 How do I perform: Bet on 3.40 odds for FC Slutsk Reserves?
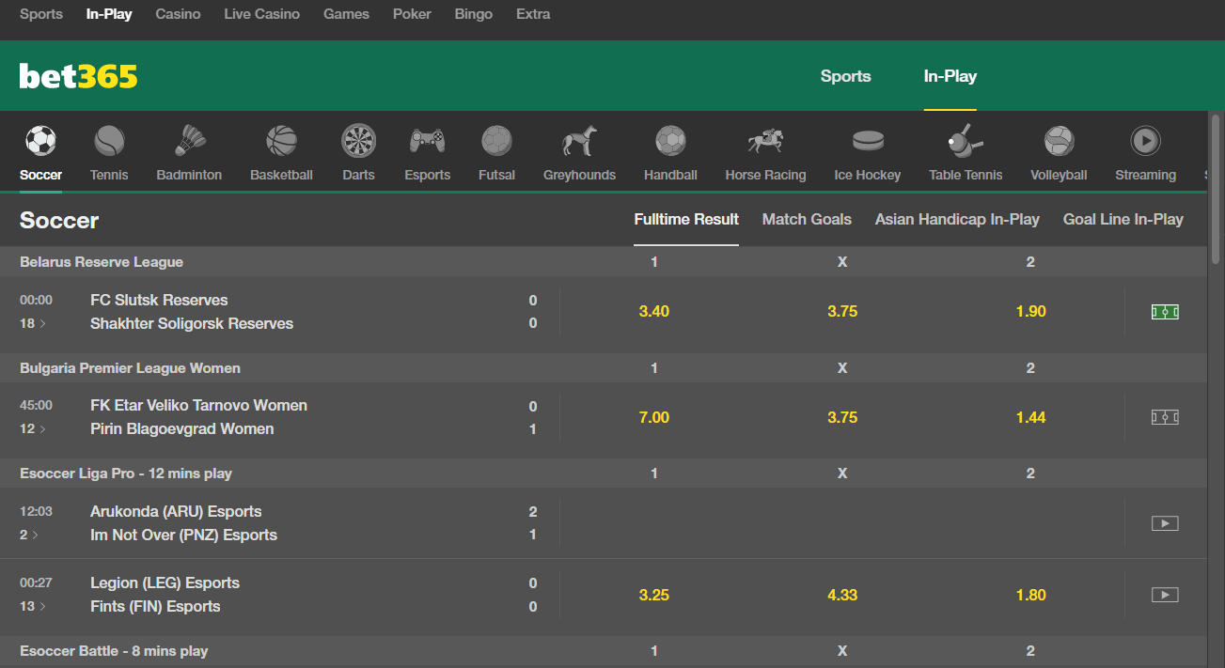654,312
